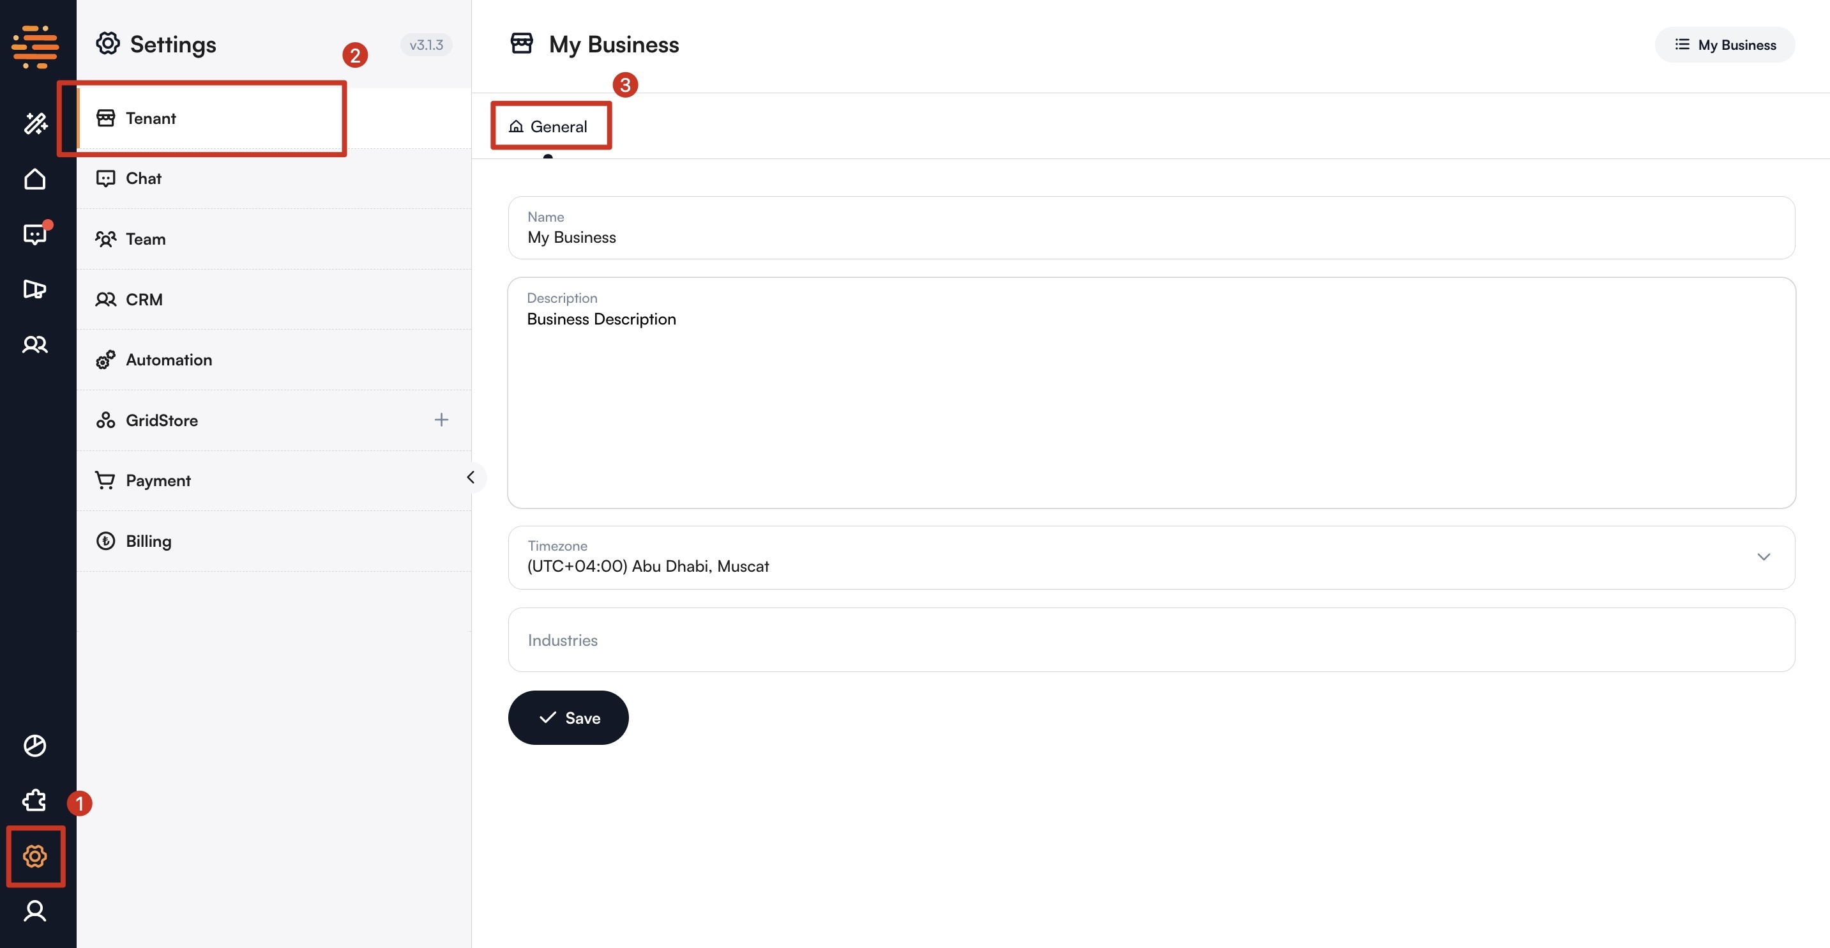Open the user profile icon at bottom
The height and width of the screenshot is (948, 1830).
point(35,910)
